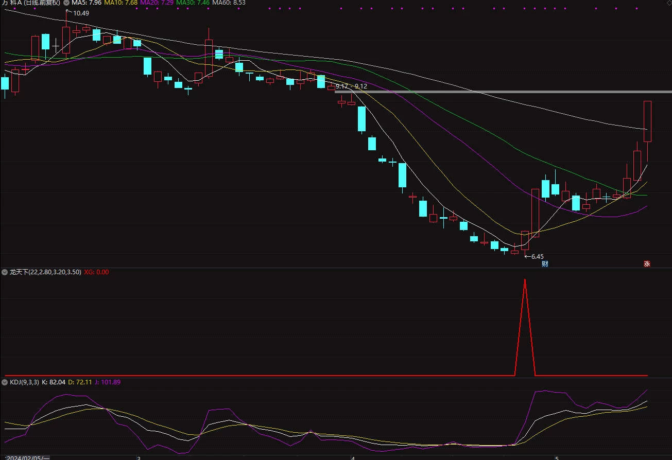Expand the 龙天下 indicator options arrow
The image size is (672, 460).
pyautogui.click(x=5, y=272)
